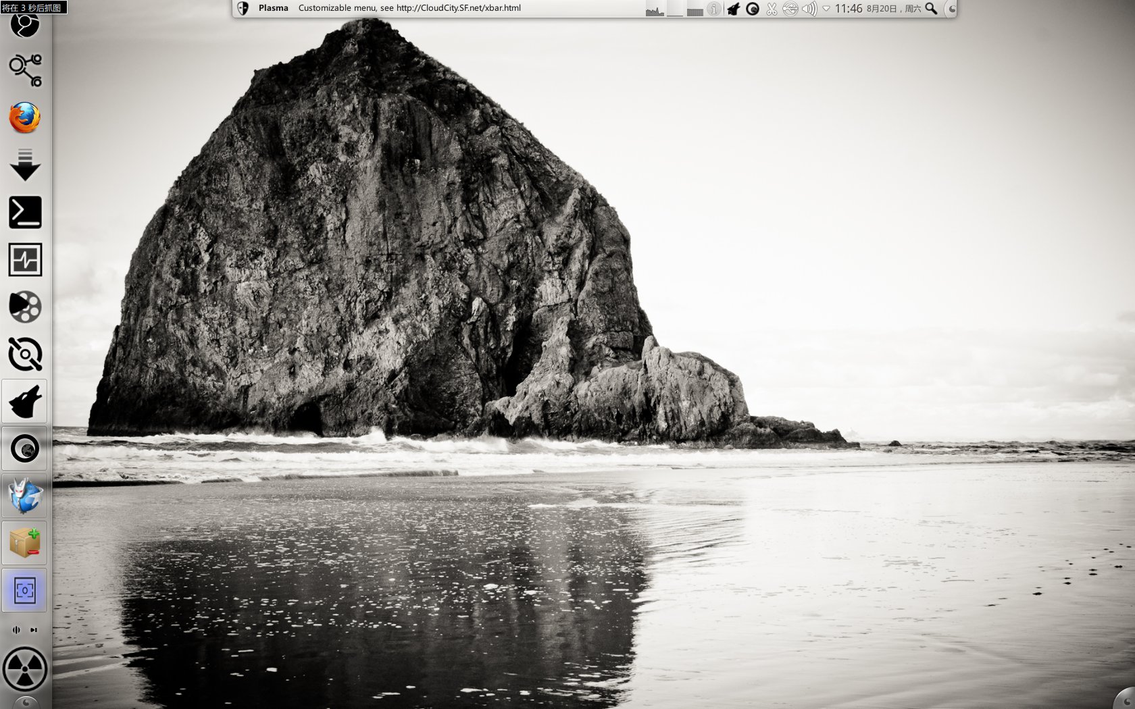This screenshot has height=709, width=1135.
Task: Select the highlighted screenshot tool task
Action: pyautogui.click(x=25, y=590)
